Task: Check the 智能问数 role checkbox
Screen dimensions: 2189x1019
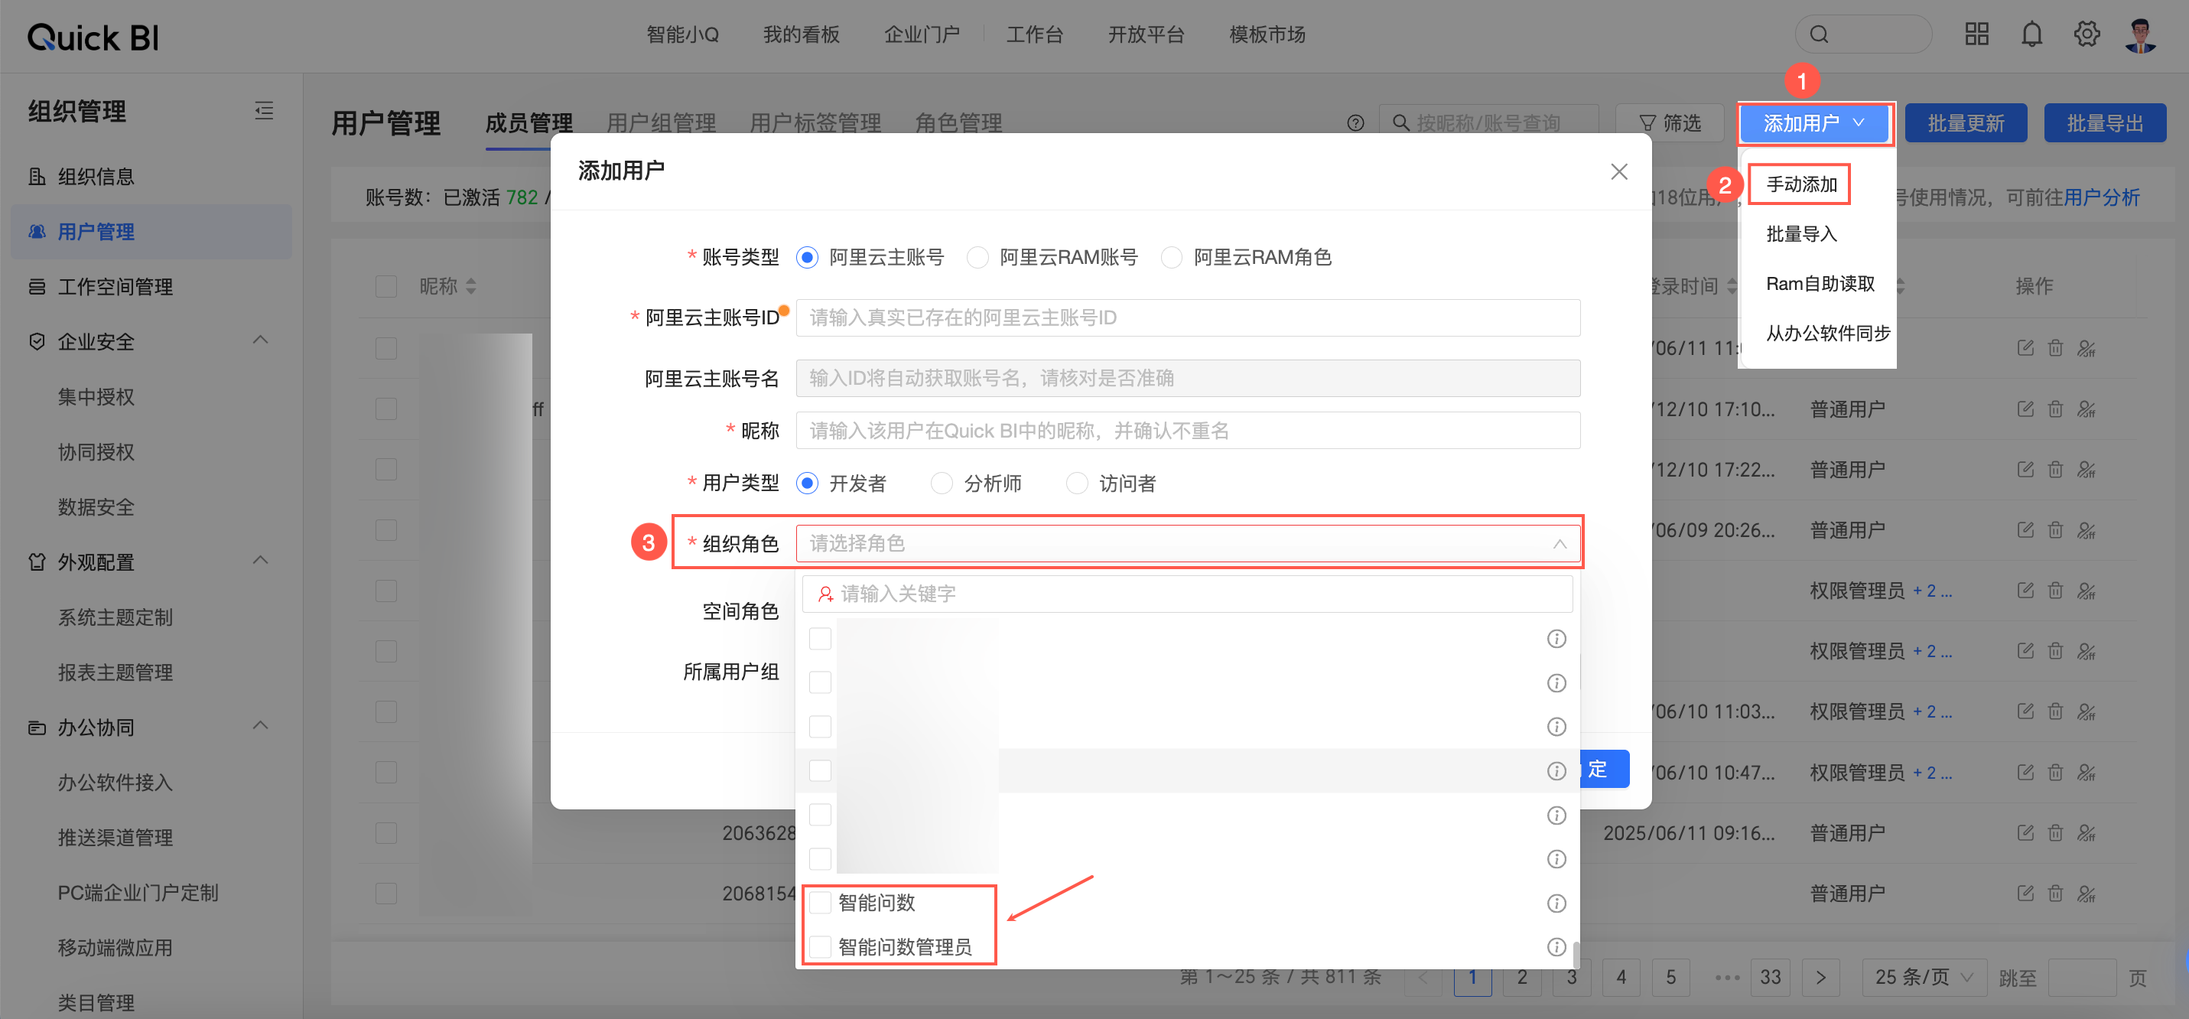Action: (x=820, y=903)
